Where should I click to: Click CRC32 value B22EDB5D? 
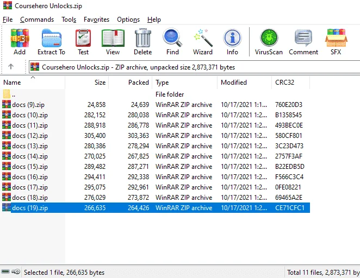pos(290,167)
